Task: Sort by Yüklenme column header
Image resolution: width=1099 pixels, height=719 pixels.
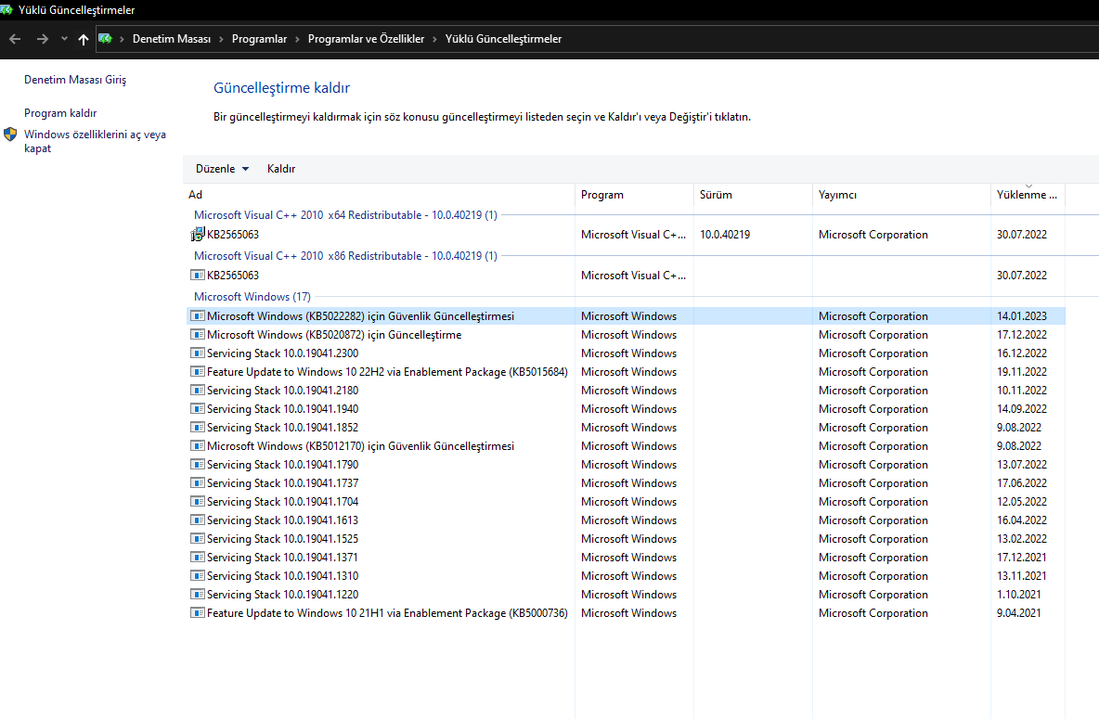Action: click(x=1028, y=195)
